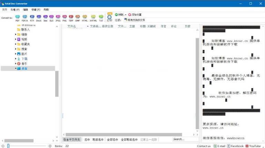
Task: Toggle 包含子文件夹 button
Action: tap(72, 140)
